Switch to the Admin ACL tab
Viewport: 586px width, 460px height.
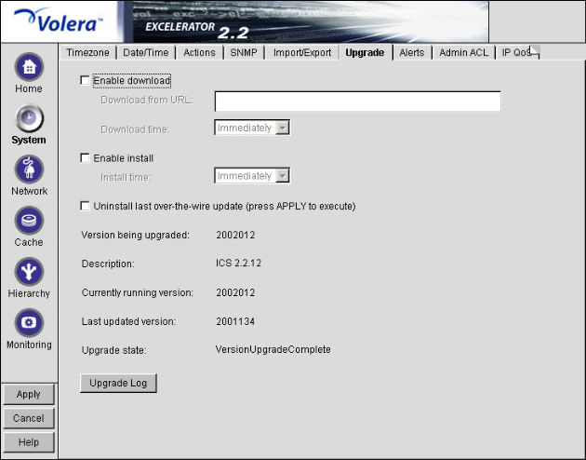(464, 52)
